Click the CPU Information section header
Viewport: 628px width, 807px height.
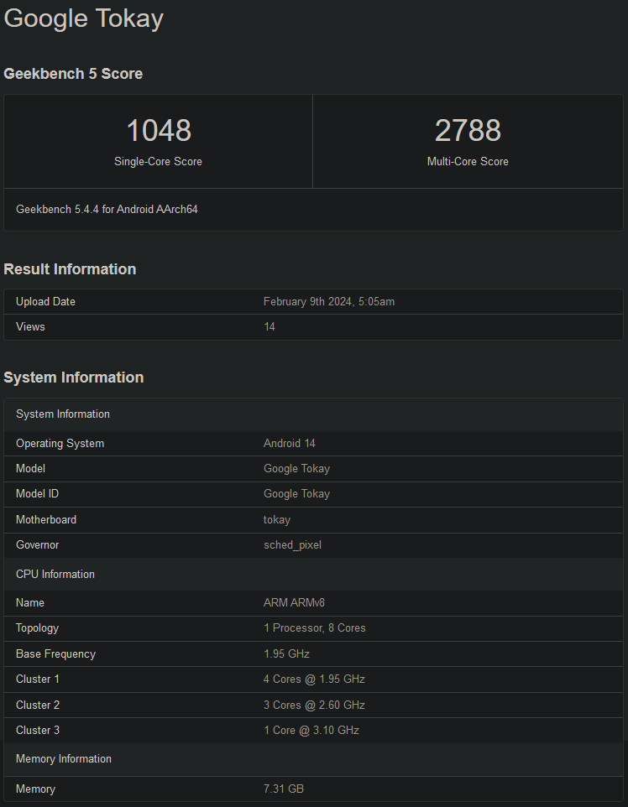pyautogui.click(x=55, y=575)
